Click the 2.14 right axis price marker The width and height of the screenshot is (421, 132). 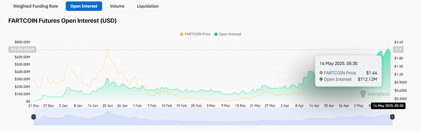[x=398, y=49]
